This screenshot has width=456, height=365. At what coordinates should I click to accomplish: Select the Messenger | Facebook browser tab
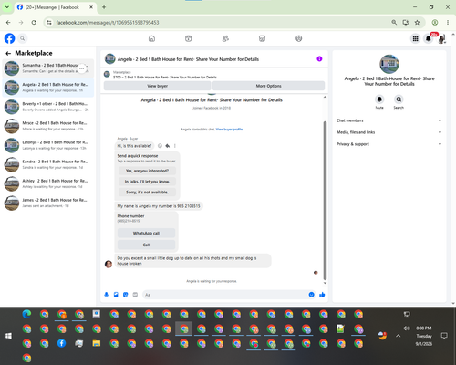tap(56, 7)
